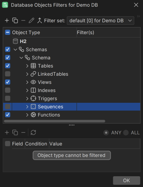This screenshot has height=187, width=143.
Task: Click the LinkedTables chain icon
Action: [x=33, y=74]
